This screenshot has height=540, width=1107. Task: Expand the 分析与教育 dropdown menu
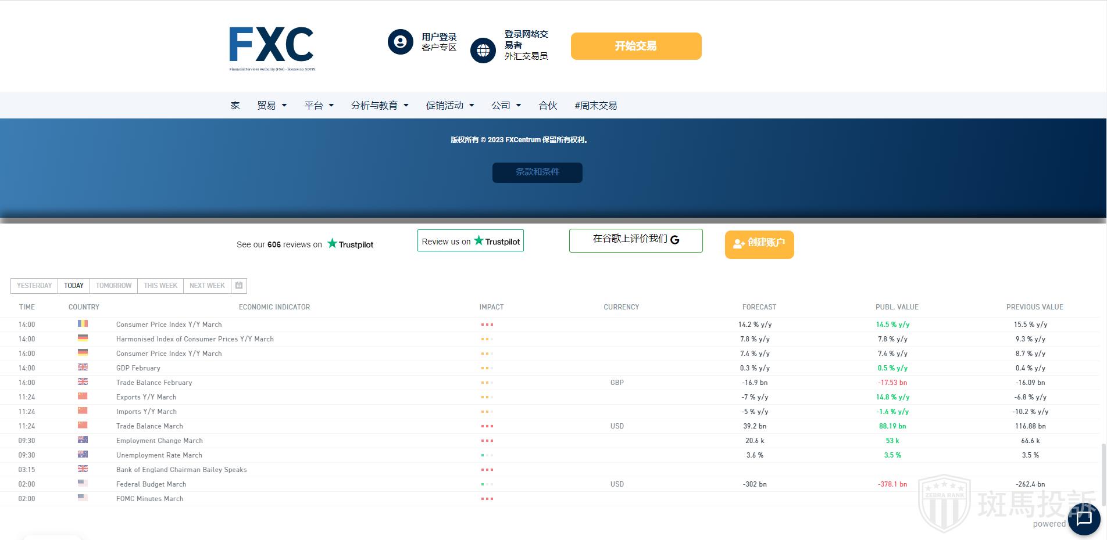click(x=380, y=106)
